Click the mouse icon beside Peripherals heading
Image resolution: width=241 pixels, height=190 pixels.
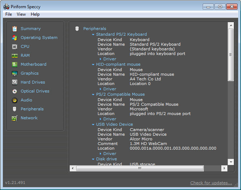[77, 29]
